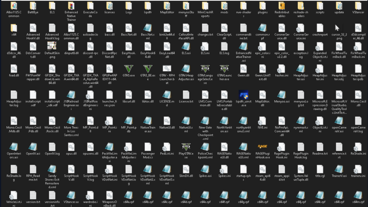Screen dimensions: 368x207
Task: Select the Enhanced Native Trainer folder
Action: click(71, 6)
